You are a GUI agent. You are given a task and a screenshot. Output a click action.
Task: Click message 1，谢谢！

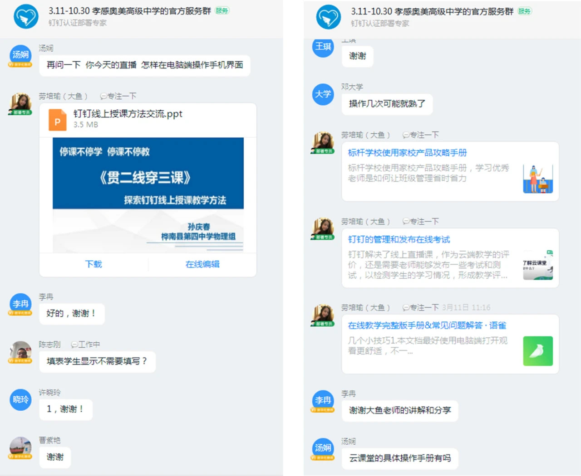tap(66, 409)
